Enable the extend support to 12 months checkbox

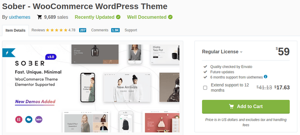pos(205,88)
